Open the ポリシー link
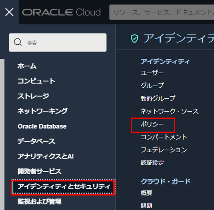 click(152, 124)
